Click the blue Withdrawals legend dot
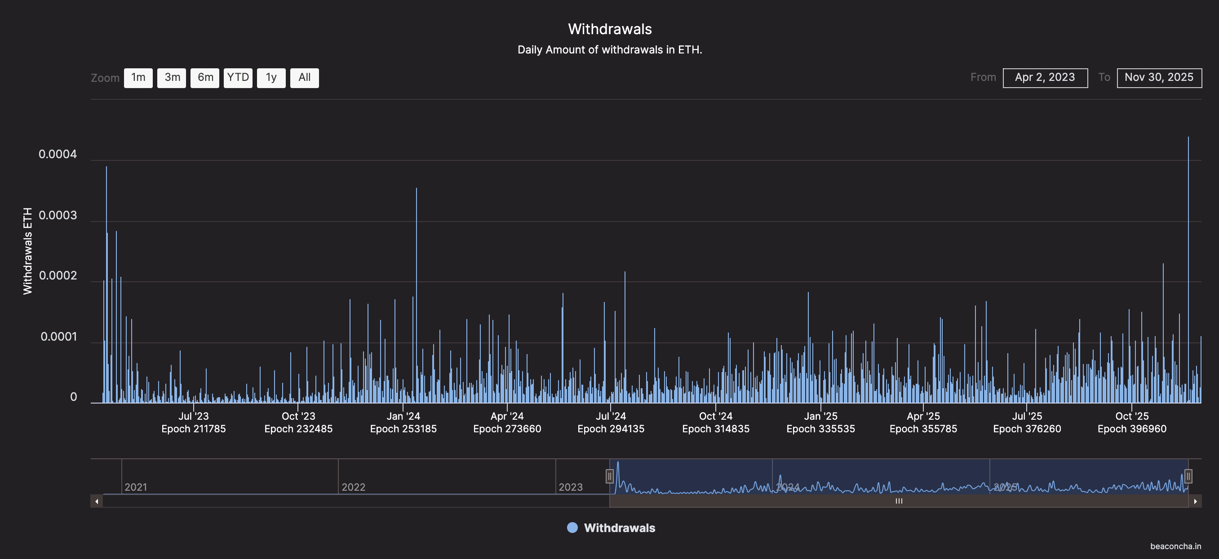The width and height of the screenshot is (1219, 559). (x=572, y=527)
